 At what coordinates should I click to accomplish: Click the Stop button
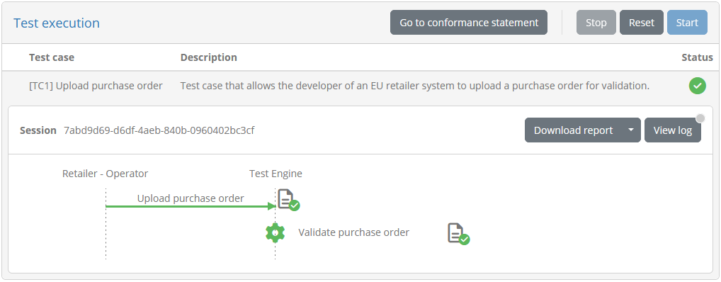pyautogui.click(x=596, y=23)
